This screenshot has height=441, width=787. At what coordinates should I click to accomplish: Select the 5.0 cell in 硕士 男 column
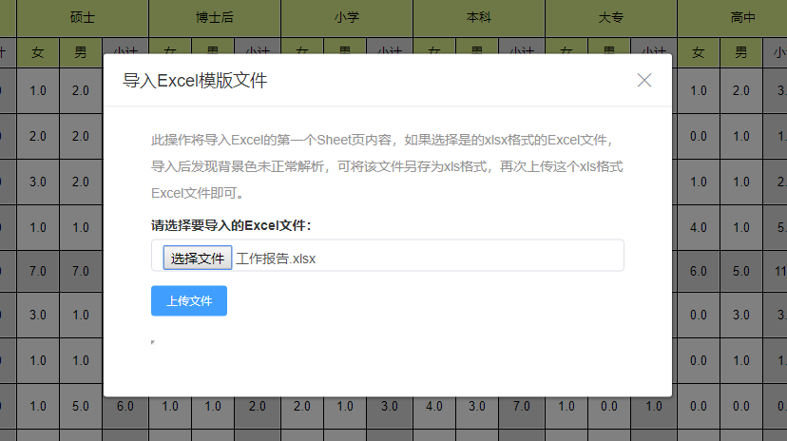point(81,406)
